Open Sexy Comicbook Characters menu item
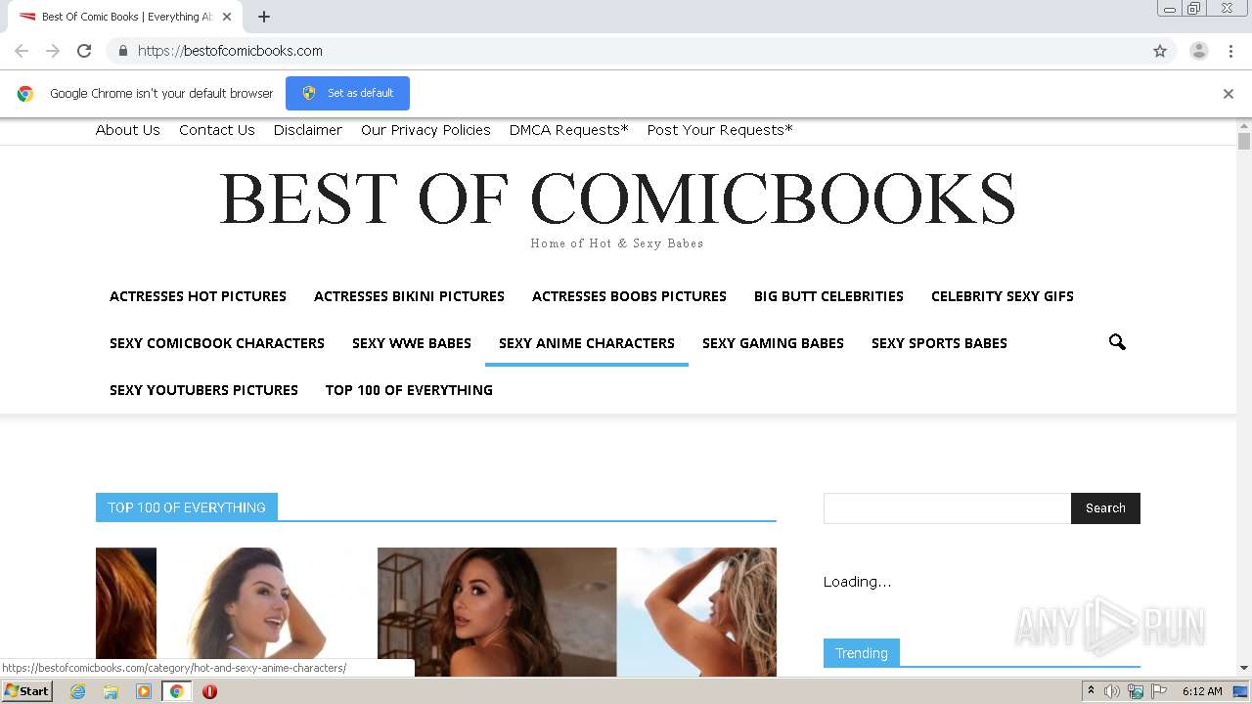Screen dimensions: 1252x704 point(217,343)
